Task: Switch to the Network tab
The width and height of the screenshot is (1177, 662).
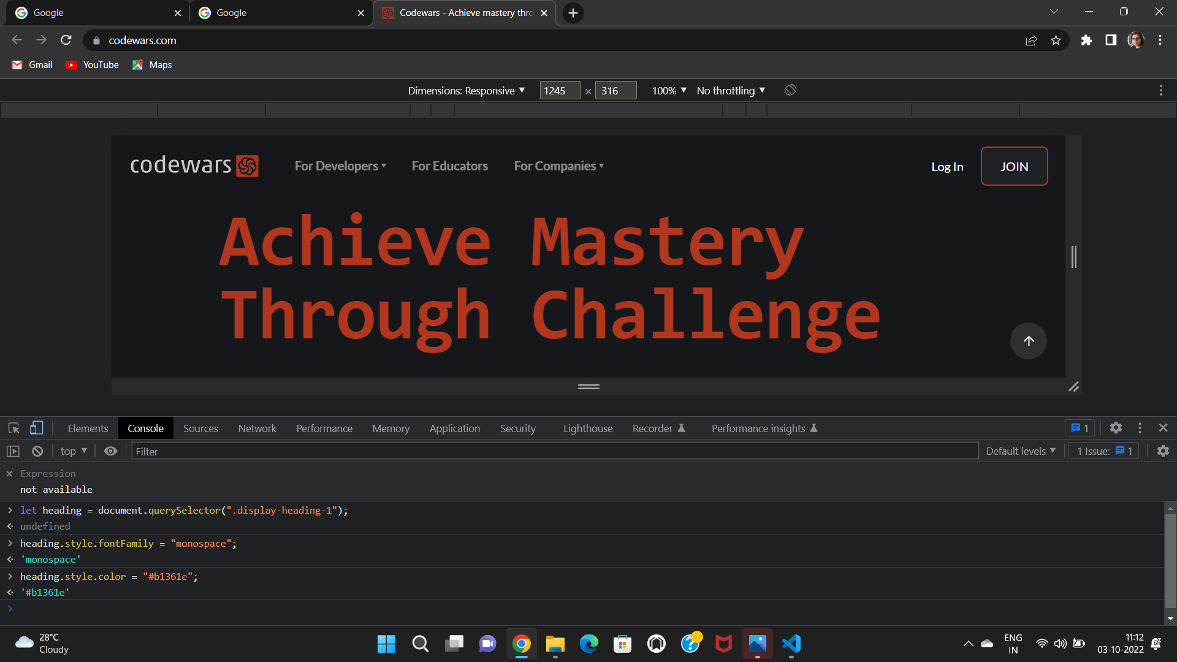Action: [257, 428]
